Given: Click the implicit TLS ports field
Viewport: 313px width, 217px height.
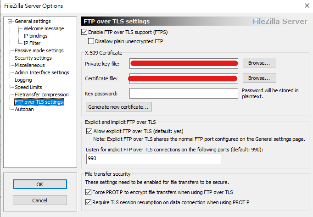Looking at the screenshot, I should coord(154,159).
